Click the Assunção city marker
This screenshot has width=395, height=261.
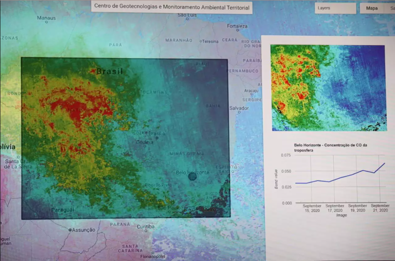coord(70,230)
